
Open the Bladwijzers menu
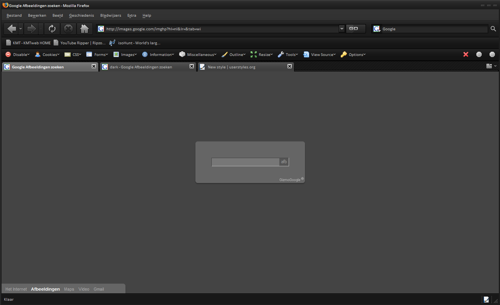[111, 16]
